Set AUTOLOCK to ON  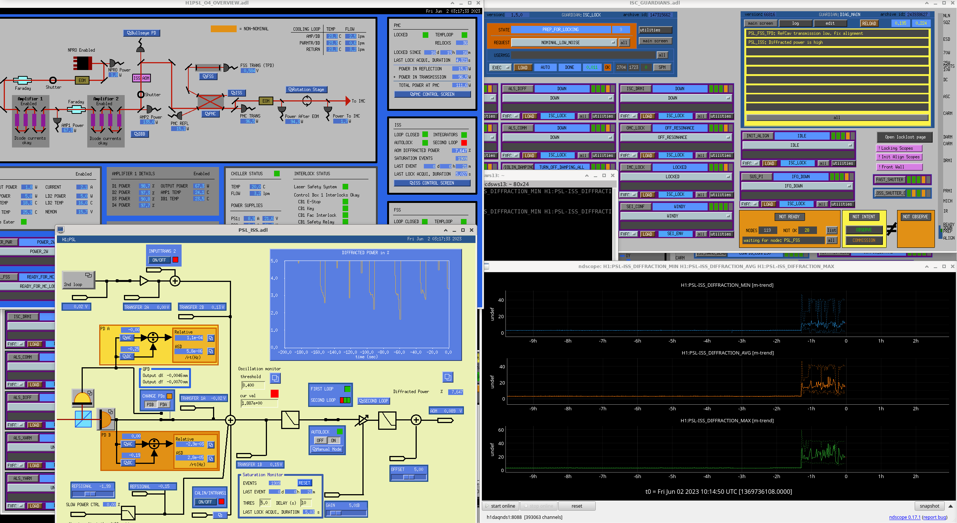[334, 441]
